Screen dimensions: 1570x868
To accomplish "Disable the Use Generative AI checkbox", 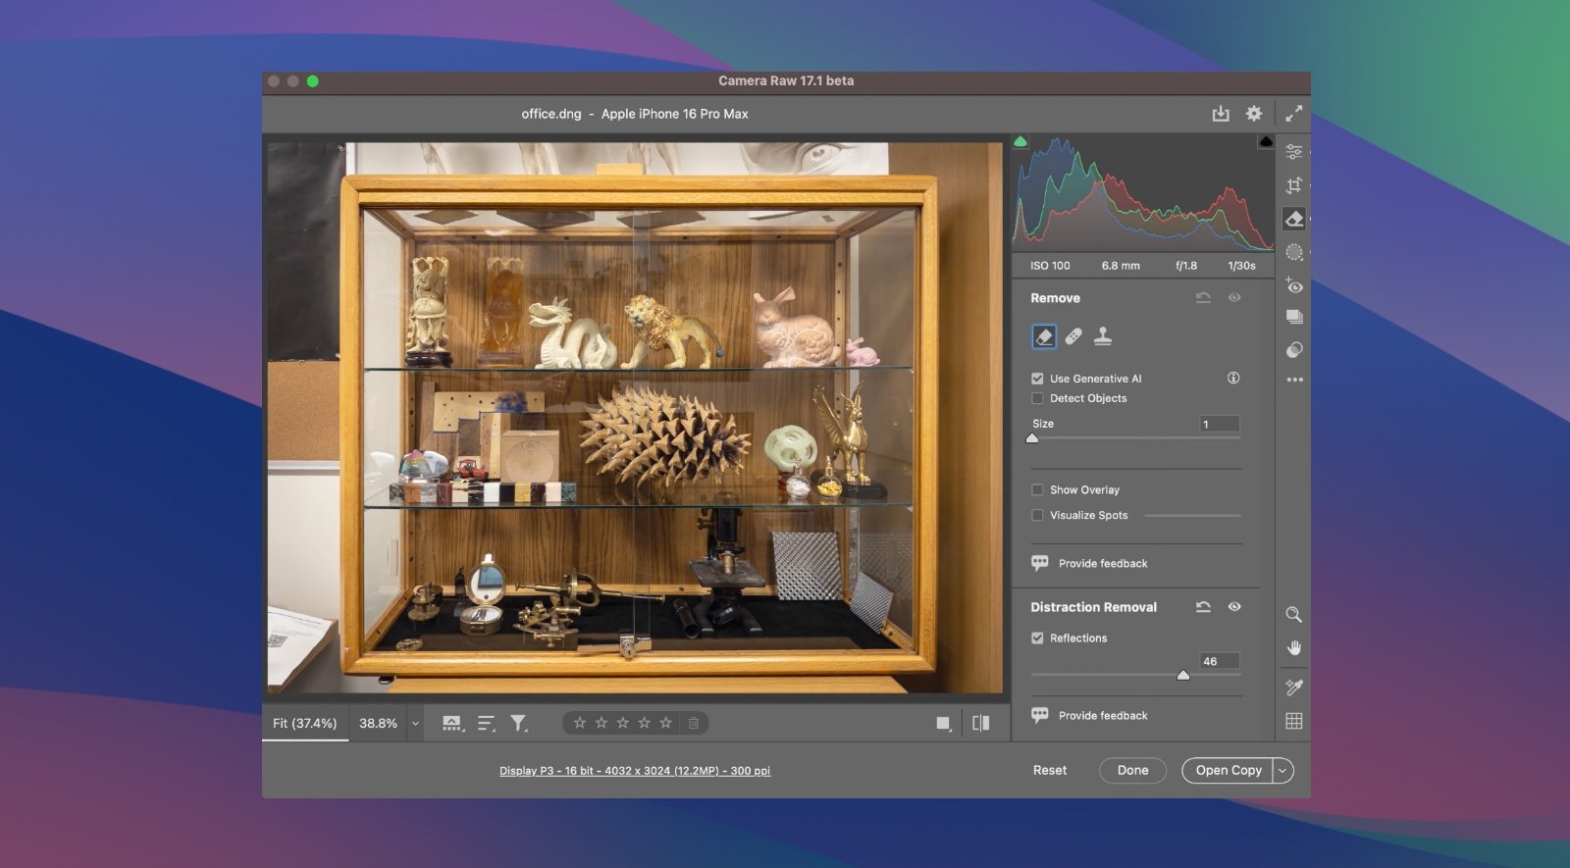I will point(1037,379).
